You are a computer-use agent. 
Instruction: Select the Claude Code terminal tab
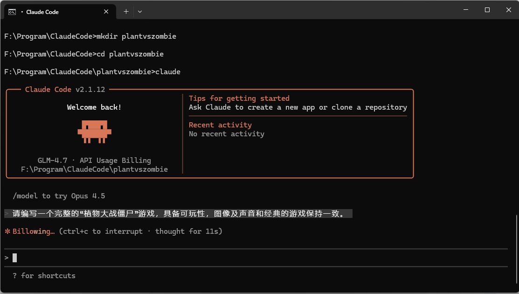60,12
